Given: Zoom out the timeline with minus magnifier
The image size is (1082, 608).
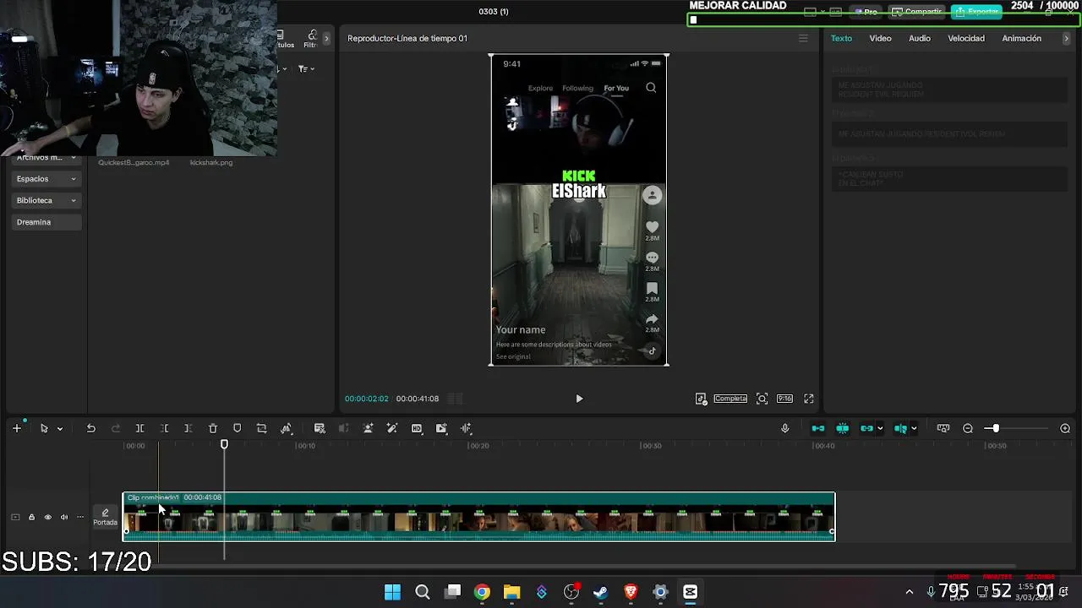Looking at the screenshot, I should tap(968, 428).
